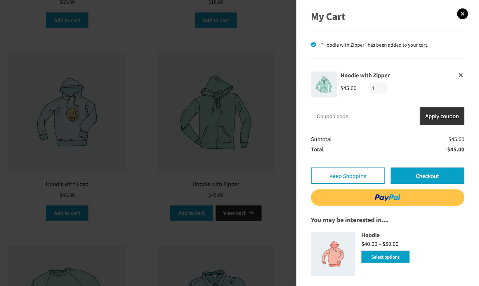
Task: Click the Hoodie with Zipper name in cart
Action: [x=365, y=75]
